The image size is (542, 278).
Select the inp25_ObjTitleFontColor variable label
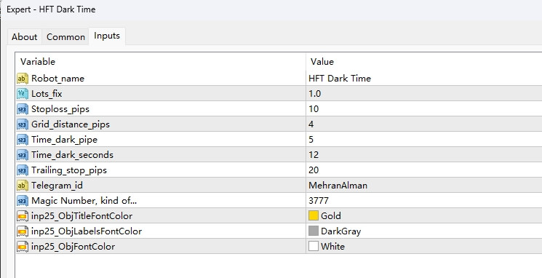[82, 216]
